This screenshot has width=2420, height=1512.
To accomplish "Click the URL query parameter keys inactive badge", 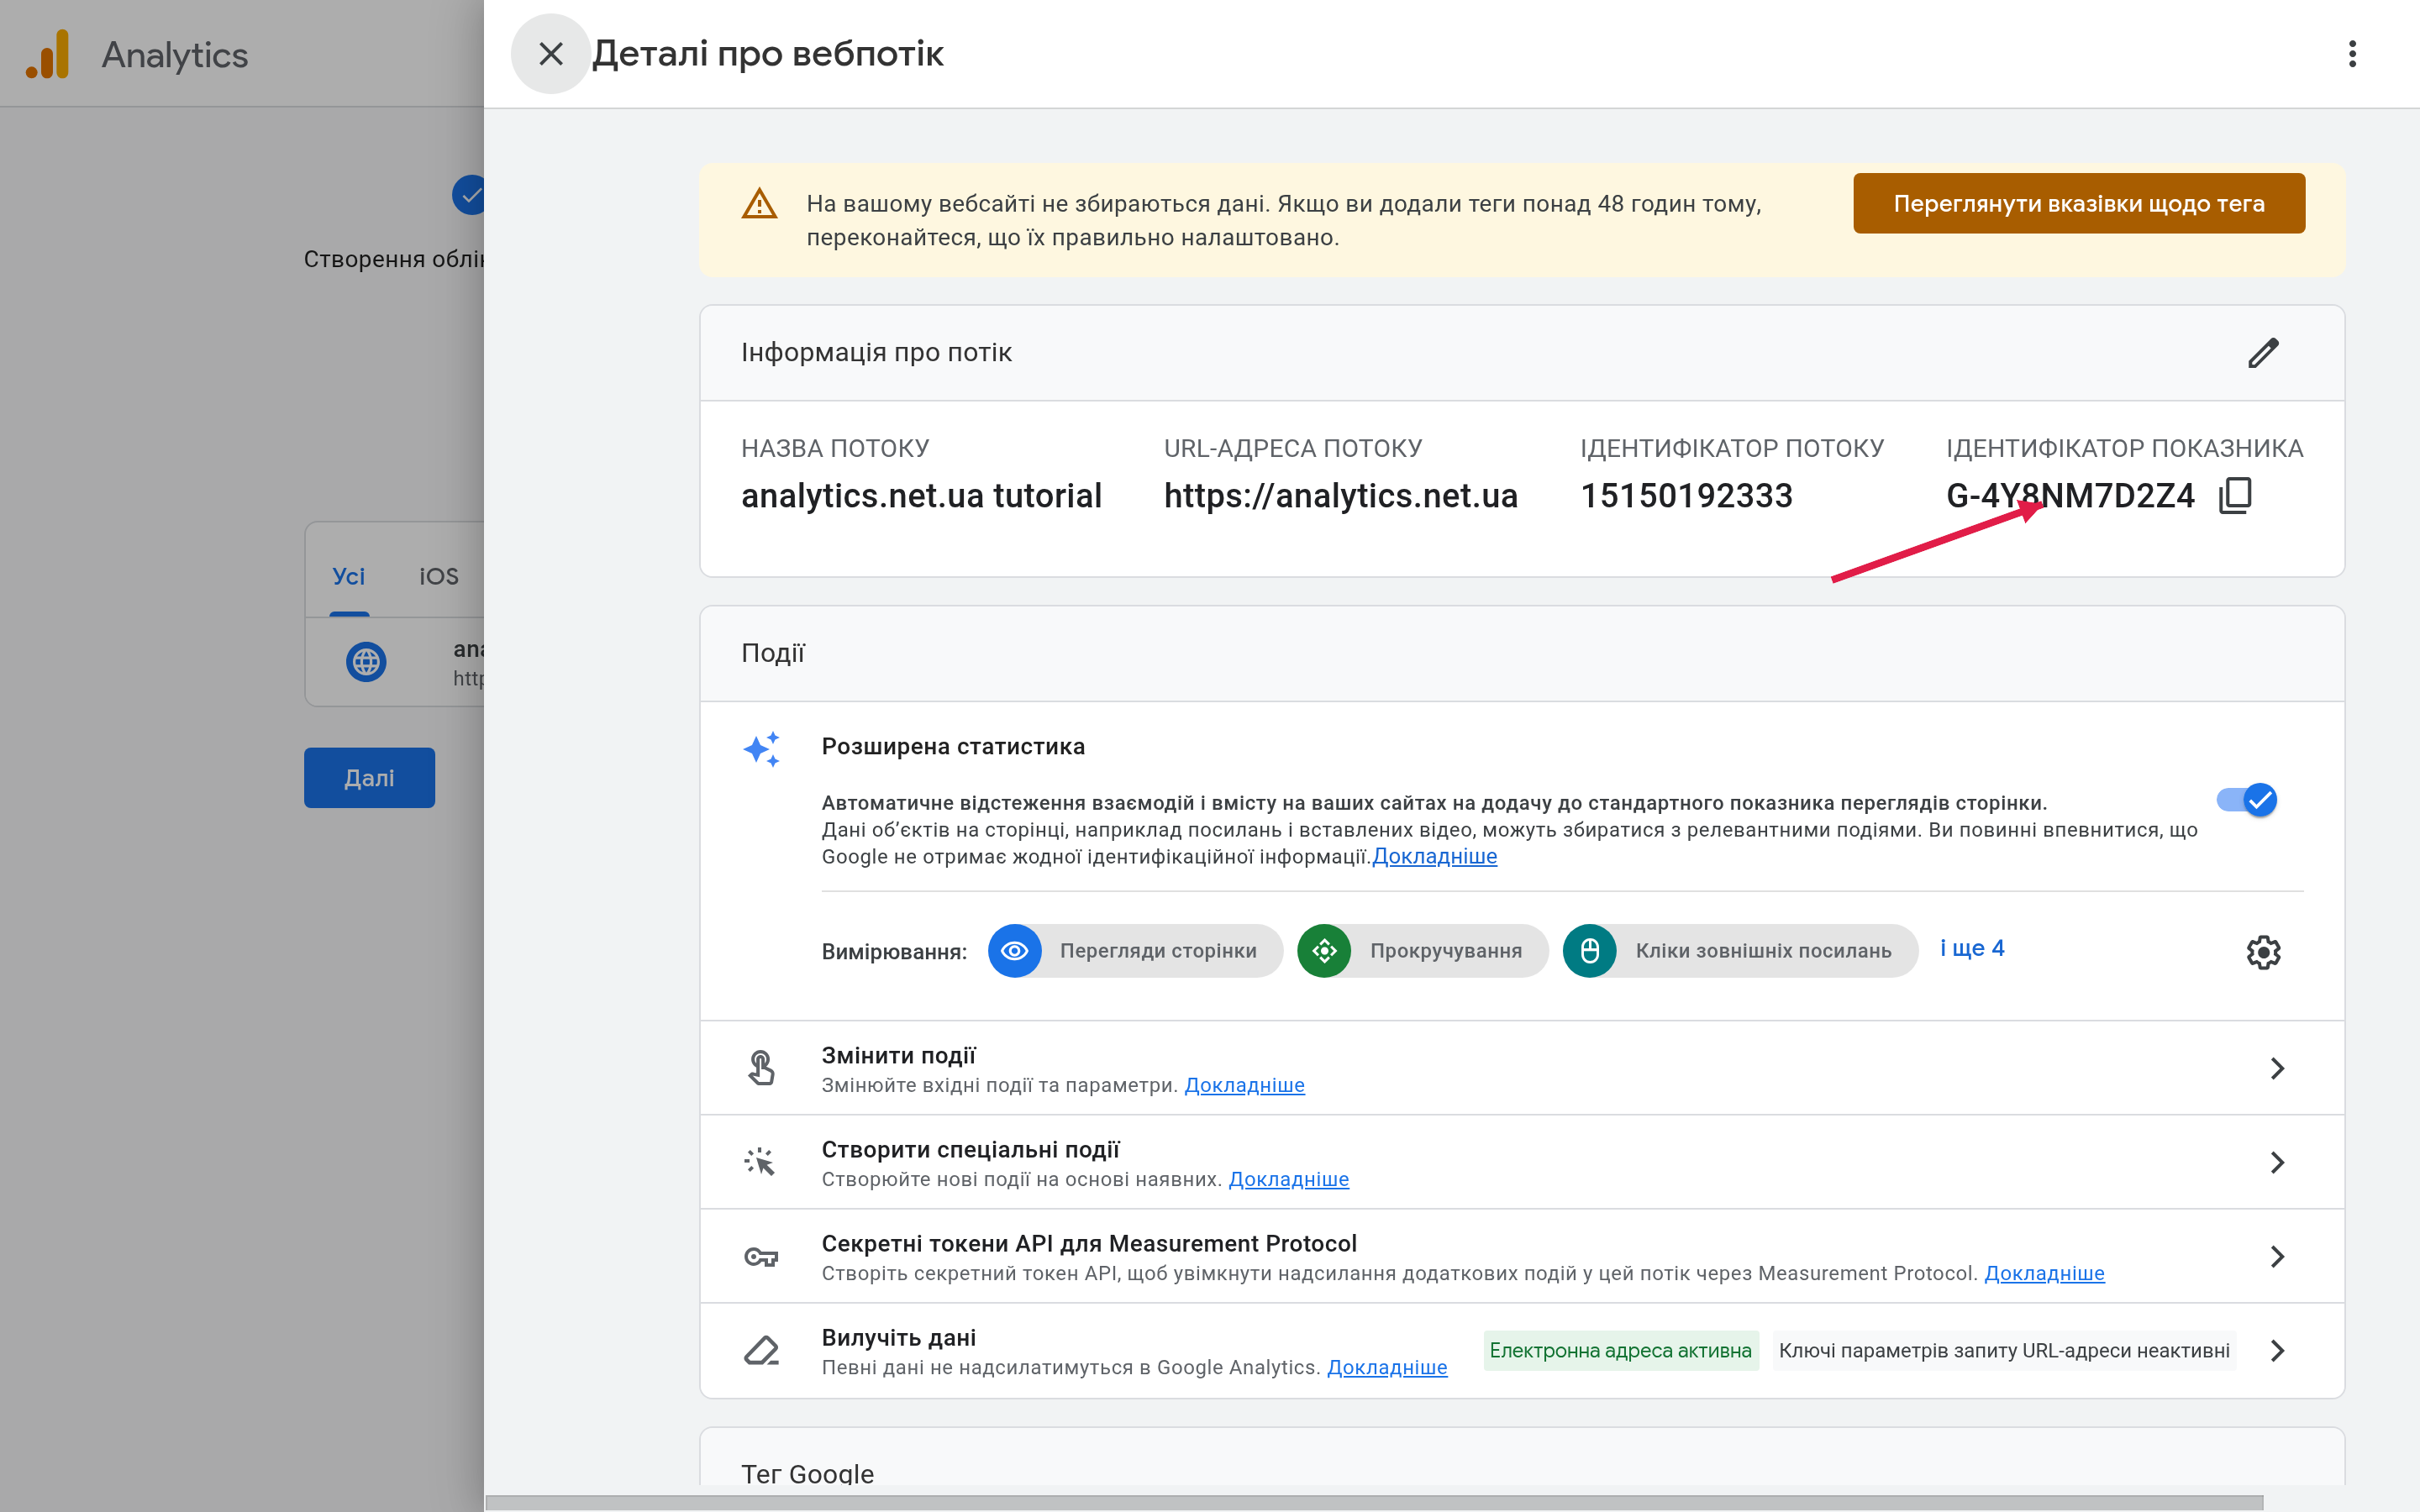I will click(x=2004, y=1351).
